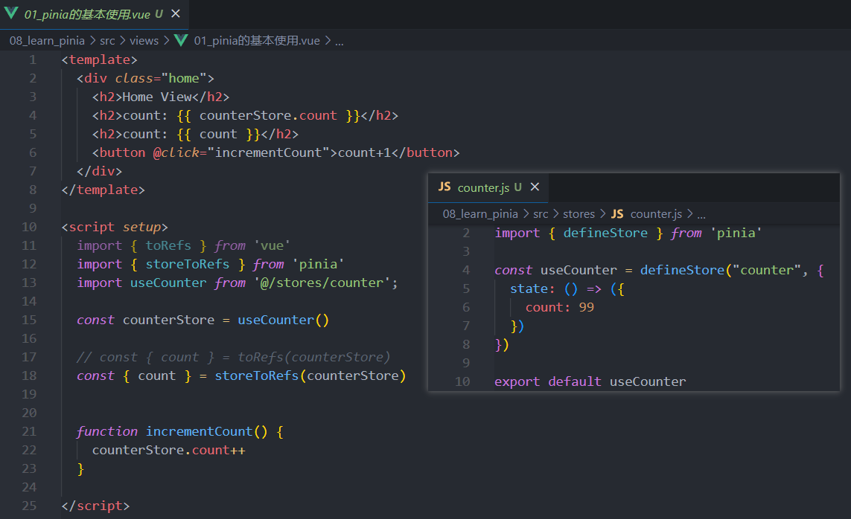The width and height of the screenshot is (851, 519).
Task: Open 08_learn_pinia breadcrumb in main editor
Action: (47, 41)
